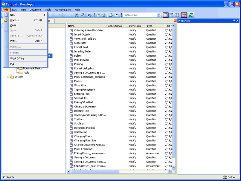
Task: Choose Open... from the File menu
Action: [28, 20]
